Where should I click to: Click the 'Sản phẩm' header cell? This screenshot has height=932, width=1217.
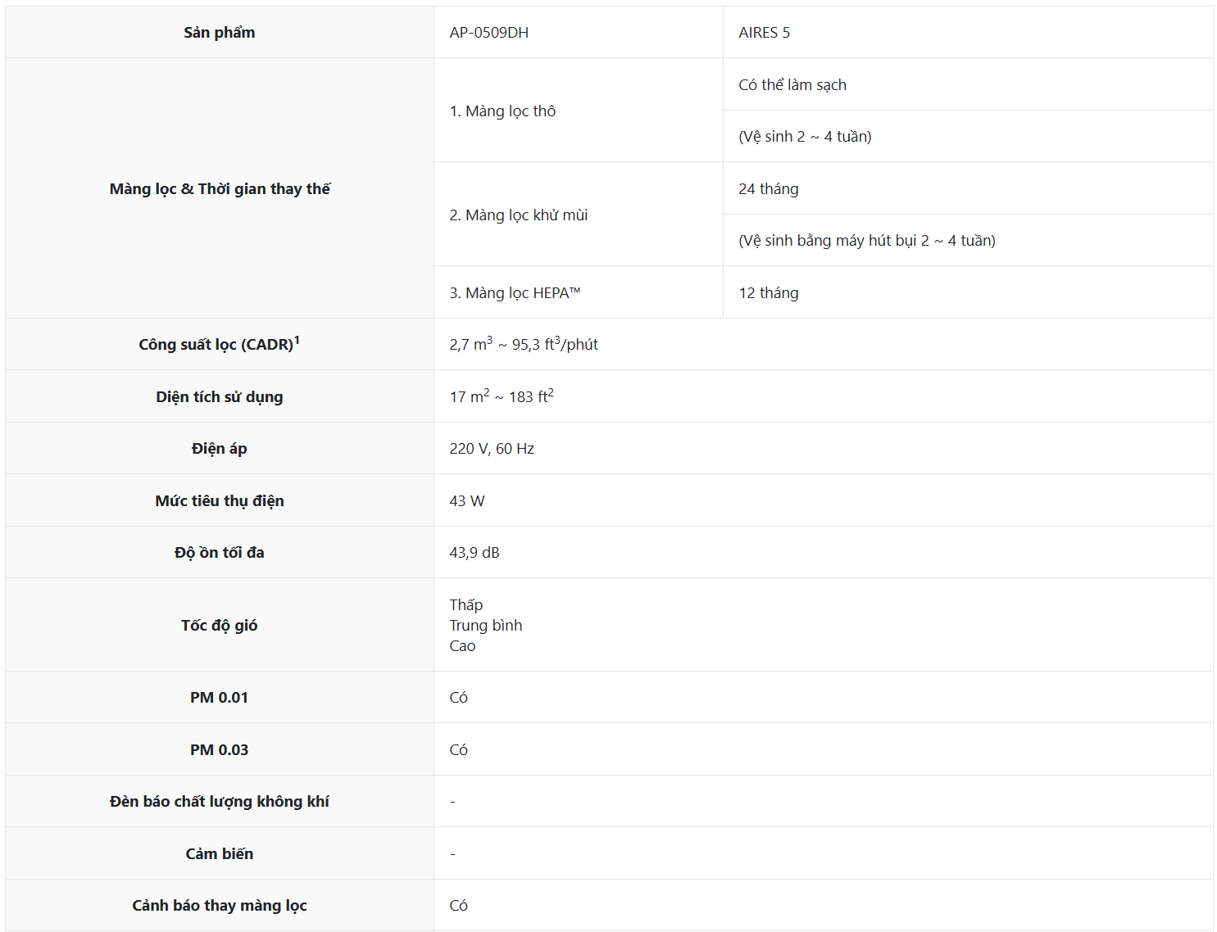219,33
